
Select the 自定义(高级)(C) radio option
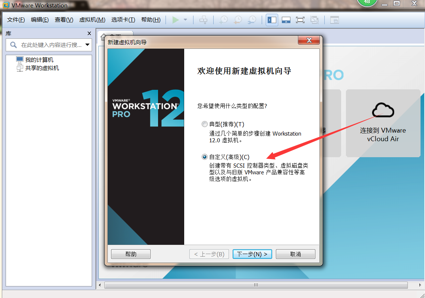click(x=205, y=157)
